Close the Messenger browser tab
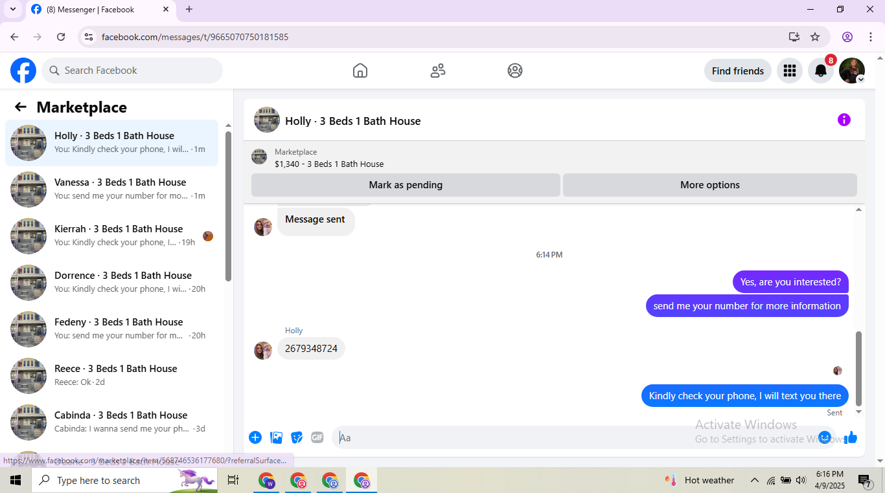The height and width of the screenshot is (493, 885). [166, 9]
